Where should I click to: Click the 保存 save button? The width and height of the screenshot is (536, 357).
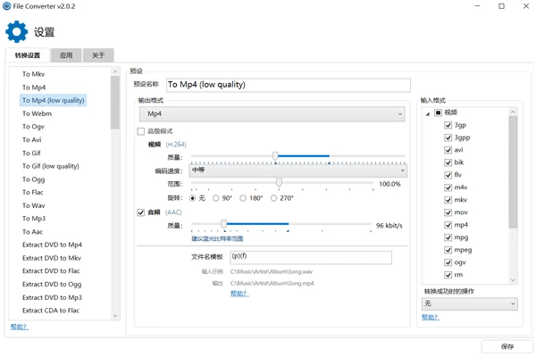[x=507, y=347]
